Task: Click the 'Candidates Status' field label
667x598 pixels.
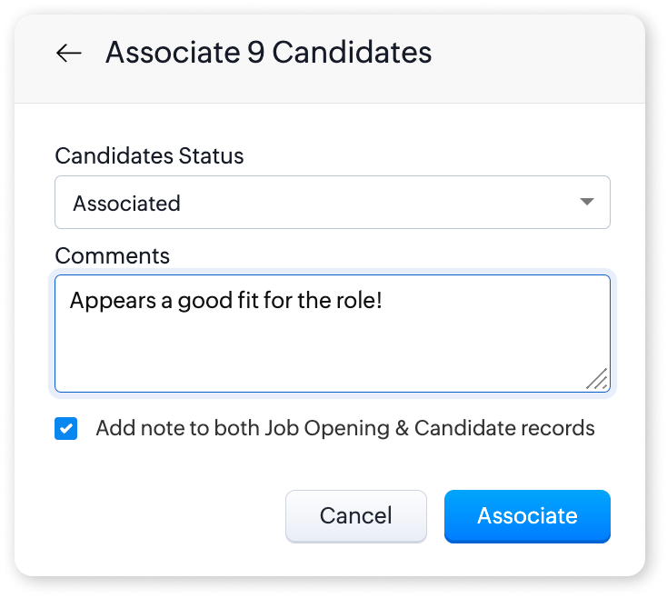Action: [x=149, y=156]
